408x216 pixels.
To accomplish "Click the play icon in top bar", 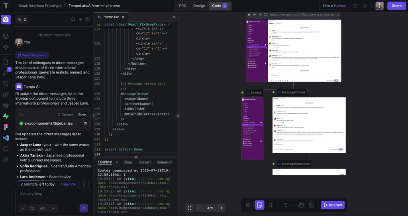I will [366, 6].
